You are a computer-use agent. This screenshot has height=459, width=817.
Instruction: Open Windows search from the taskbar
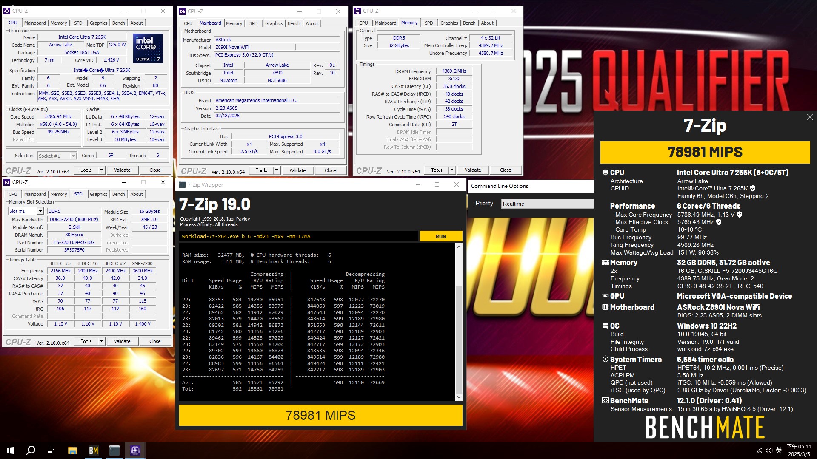pyautogui.click(x=31, y=450)
